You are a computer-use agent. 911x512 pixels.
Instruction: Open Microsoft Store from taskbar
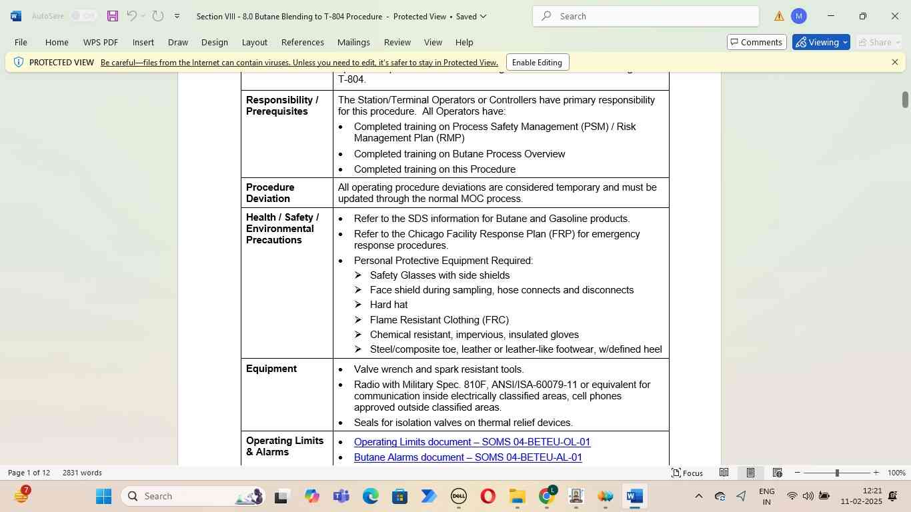coord(400,497)
